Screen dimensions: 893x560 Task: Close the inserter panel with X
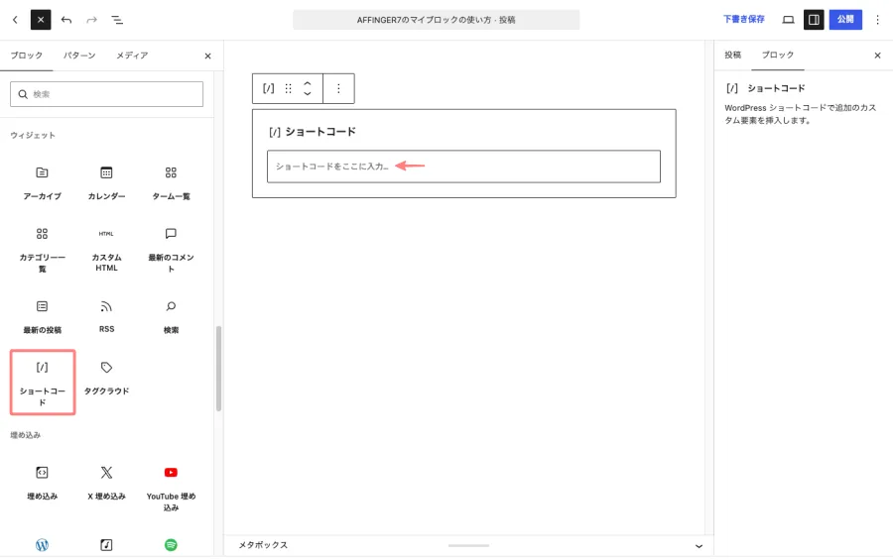coord(208,56)
